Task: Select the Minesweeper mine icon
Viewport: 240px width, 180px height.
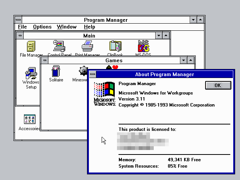Action: point(83,70)
